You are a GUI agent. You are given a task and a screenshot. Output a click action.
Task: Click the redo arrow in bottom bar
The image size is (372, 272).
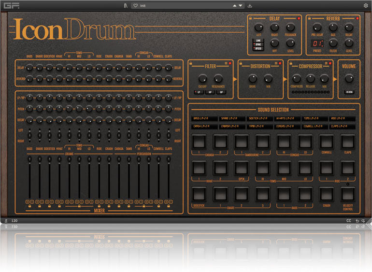pos(363,221)
